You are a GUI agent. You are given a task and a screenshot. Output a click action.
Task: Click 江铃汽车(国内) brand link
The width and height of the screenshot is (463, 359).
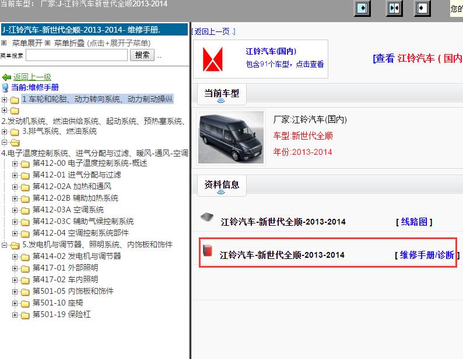(x=271, y=51)
